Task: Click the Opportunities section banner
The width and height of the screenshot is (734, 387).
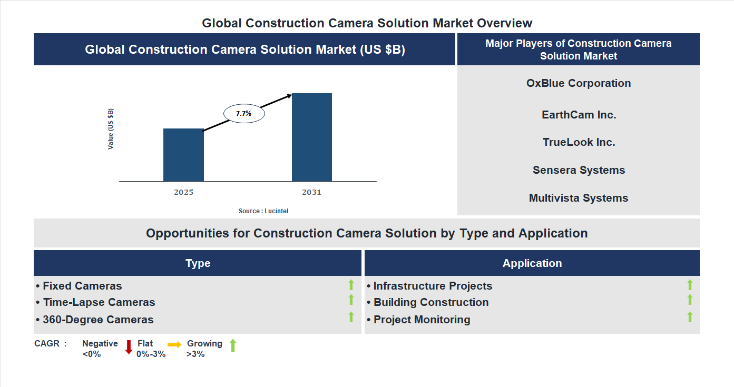Action: (x=368, y=233)
